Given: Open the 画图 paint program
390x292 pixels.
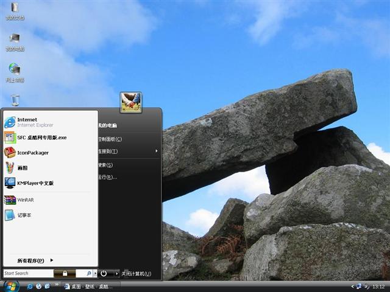Looking at the screenshot, I should [x=51, y=168].
